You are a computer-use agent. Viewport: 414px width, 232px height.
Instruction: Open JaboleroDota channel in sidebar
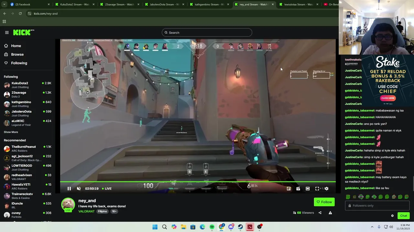[x=27, y=113]
